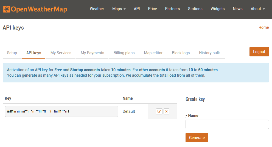
Task: Open the API navigation link
Action: point(137,9)
